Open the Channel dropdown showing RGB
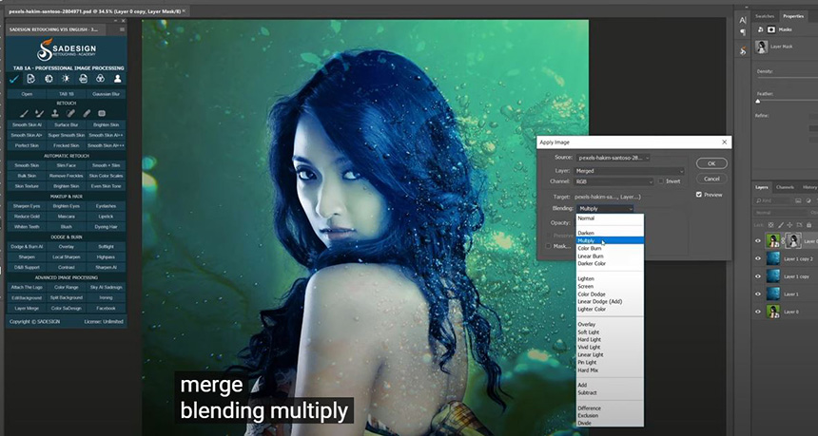 coord(614,180)
